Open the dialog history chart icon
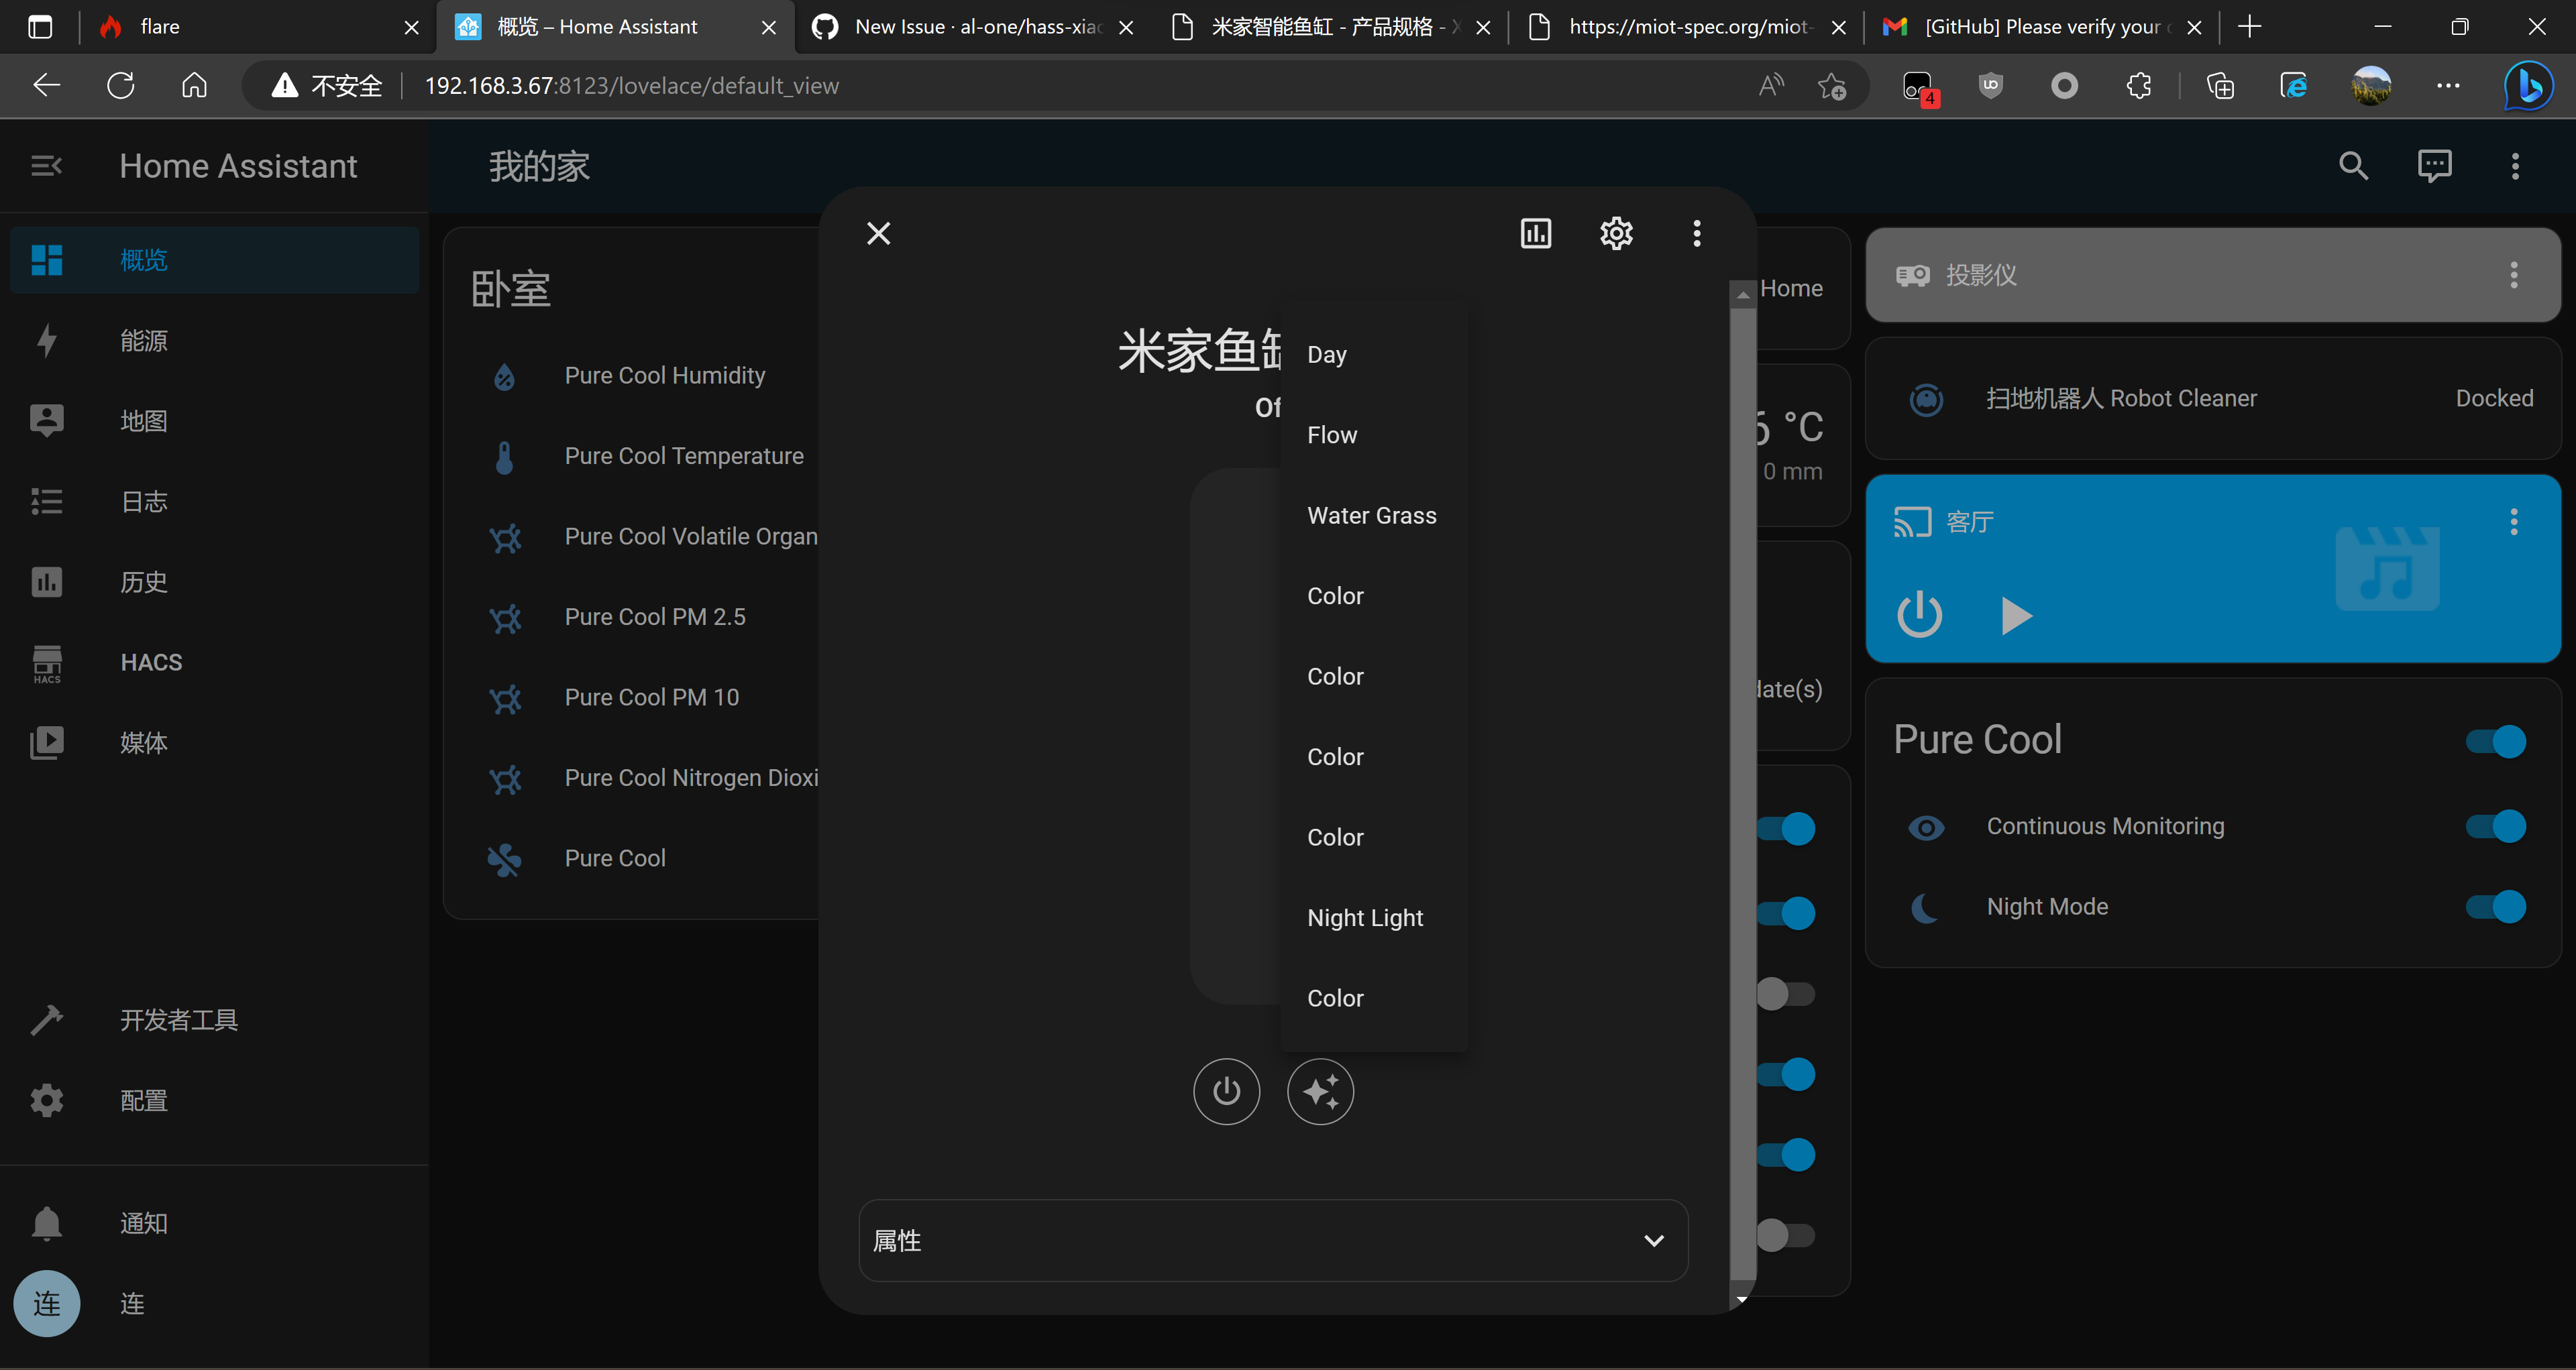 click(x=1536, y=233)
